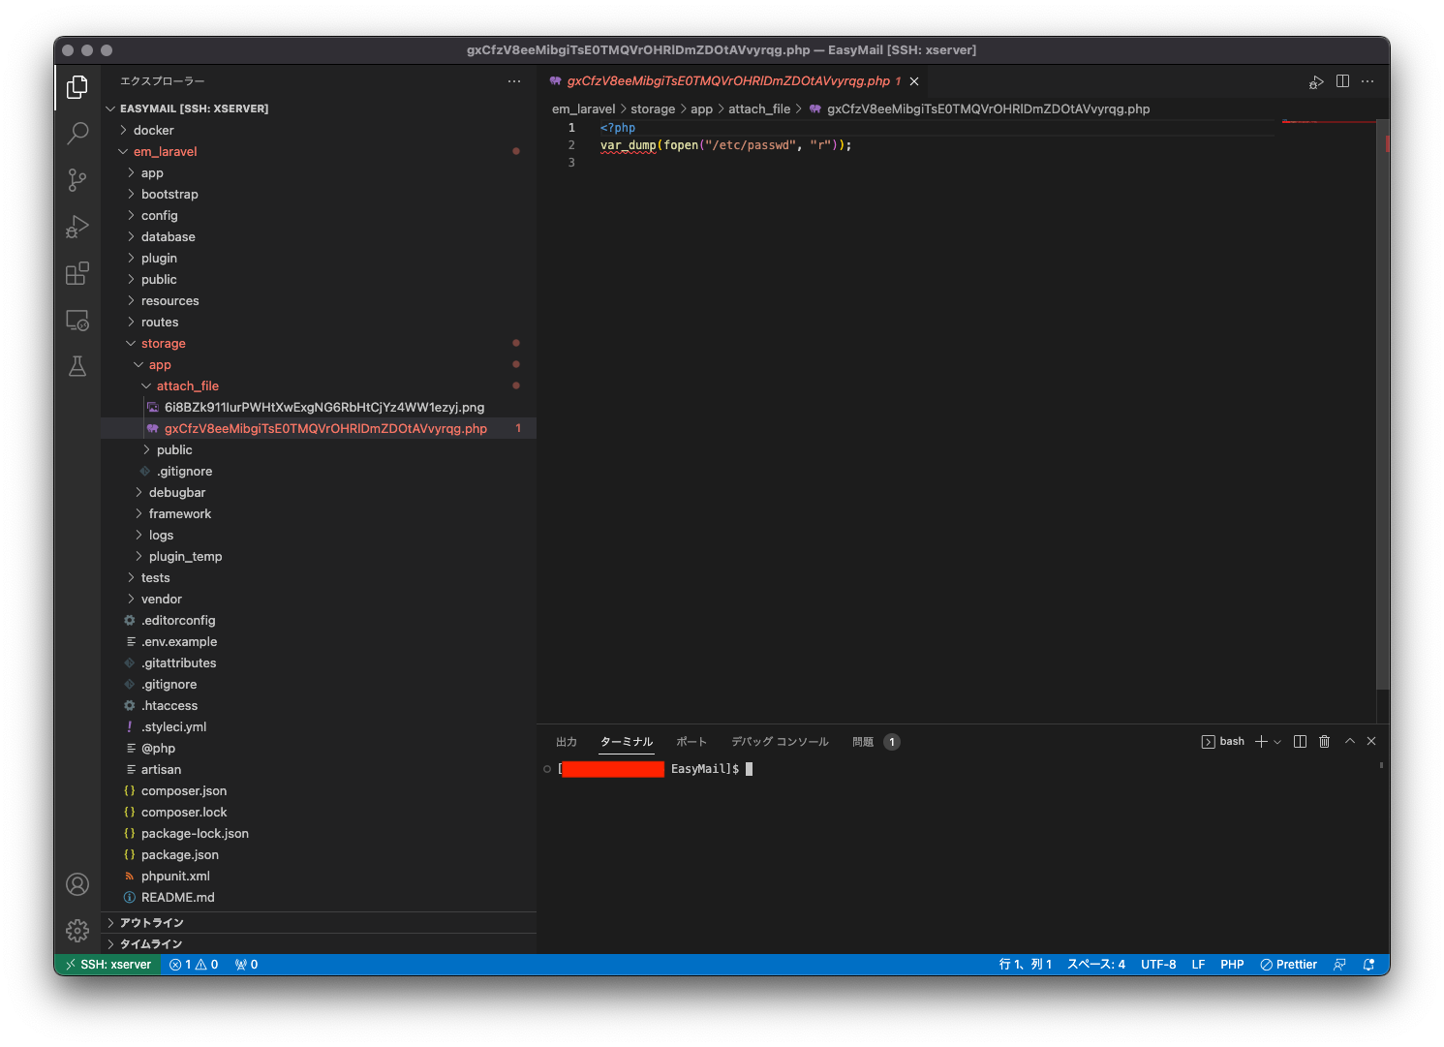The height and width of the screenshot is (1047, 1444).
Task: Open the Extensions view
Action: (x=77, y=273)
